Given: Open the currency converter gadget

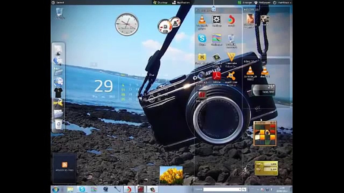Looking at the screenshot, I should tap(266, 168).
